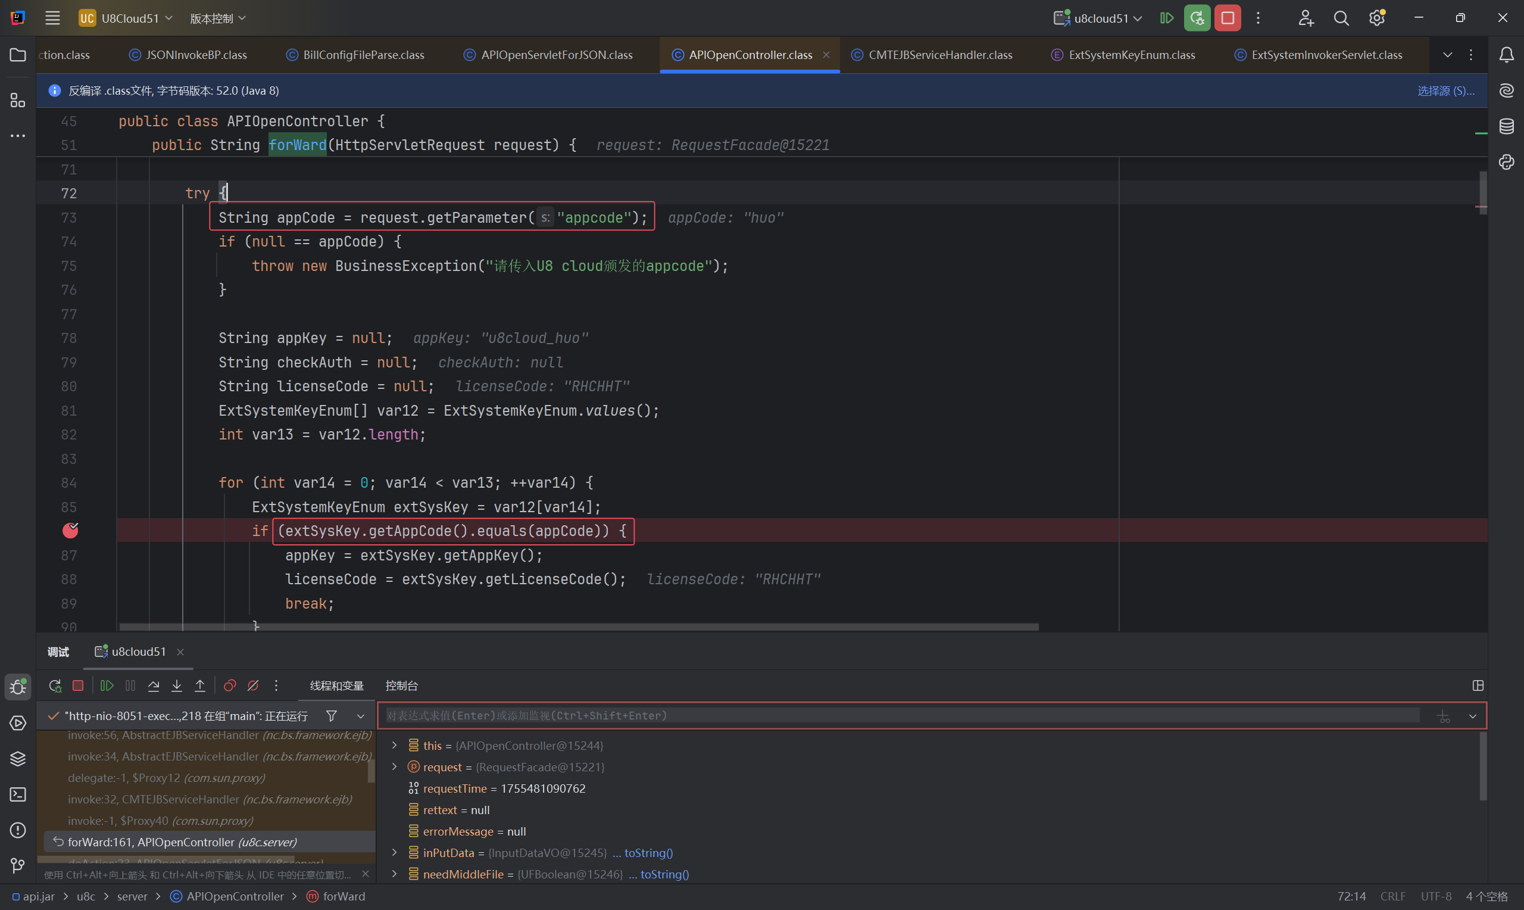
Task: Filter frames with the funnel icon
Action: (x=332, y=716)
